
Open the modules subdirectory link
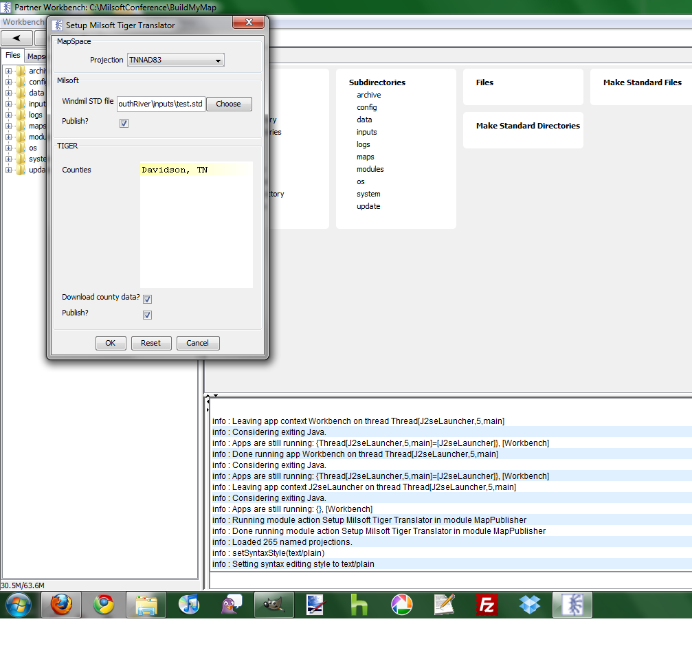coord(370,169)
